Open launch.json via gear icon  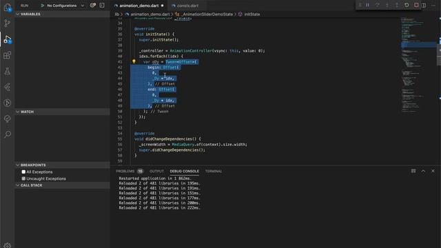click(x=92, y=6)
